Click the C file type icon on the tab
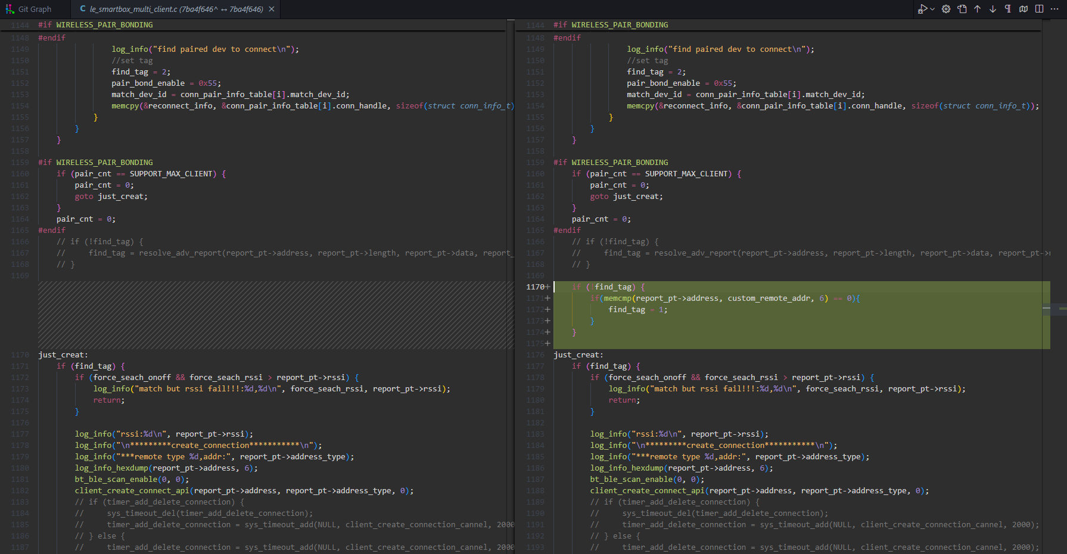 click(83, 9)
